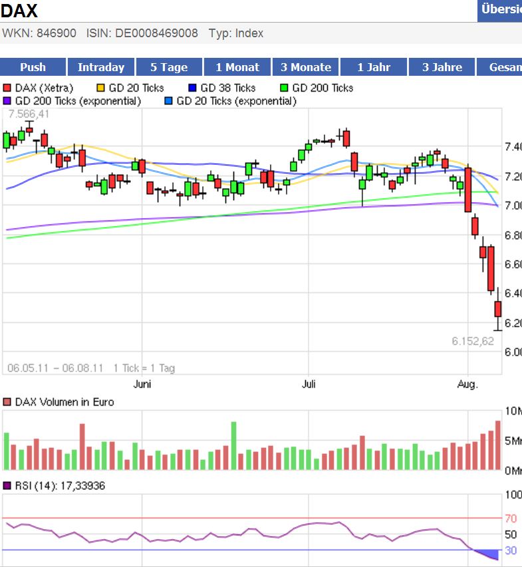Image resolution: width=522 pixels, height=567 pixels.
Task: Click the Juli axis label
Action: pyautogui.click(x=309, y=384)
